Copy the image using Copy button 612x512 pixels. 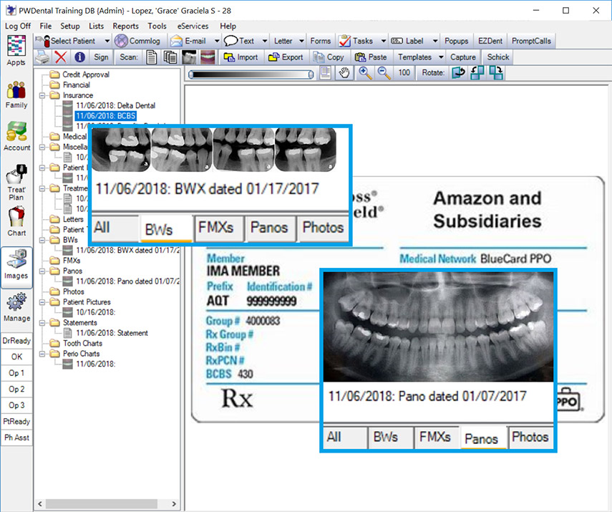click(329, 57)
